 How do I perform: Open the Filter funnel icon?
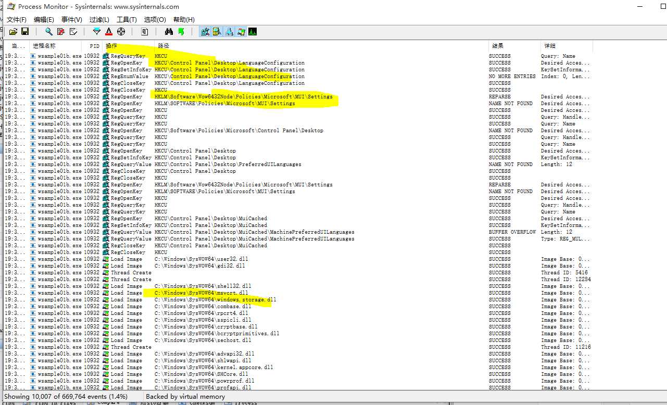(96, 32)
